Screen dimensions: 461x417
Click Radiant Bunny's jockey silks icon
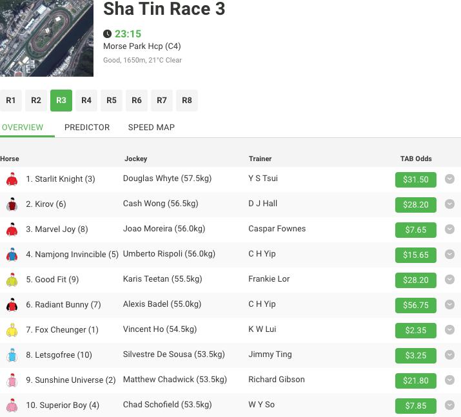(x=12, y=305)
